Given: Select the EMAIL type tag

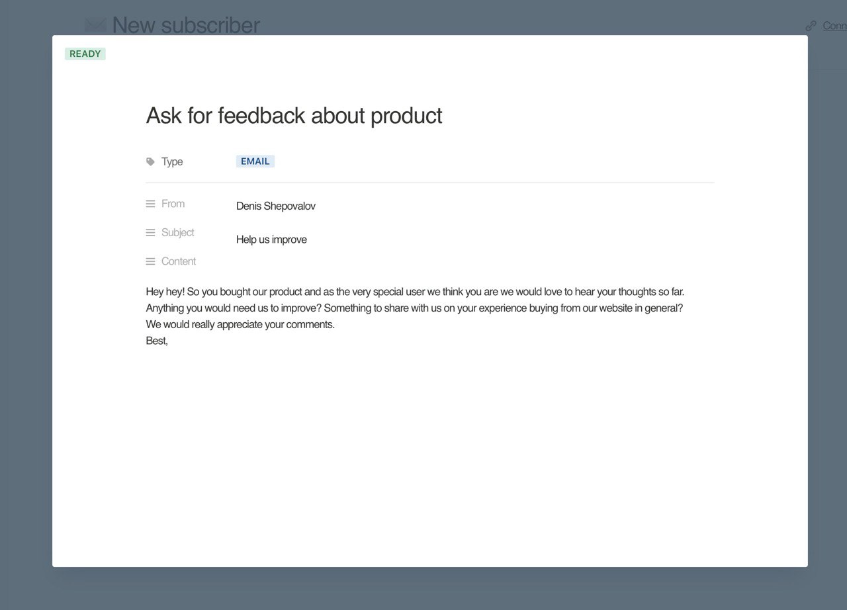Looking at the screenshot, I should click(255, 161).
